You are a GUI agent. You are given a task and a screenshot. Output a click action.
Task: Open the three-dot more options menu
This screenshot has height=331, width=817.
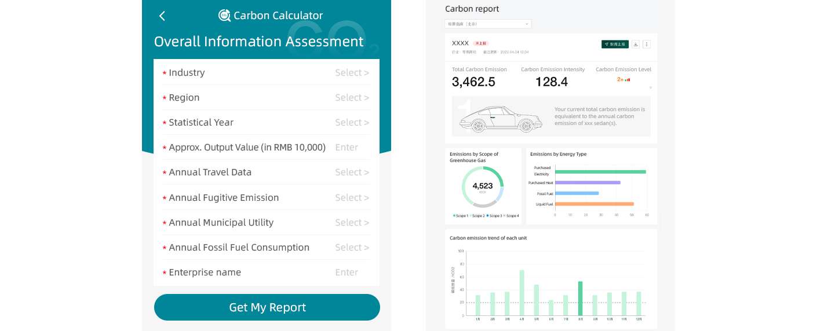pyautogui.click(x=647, y=44)
